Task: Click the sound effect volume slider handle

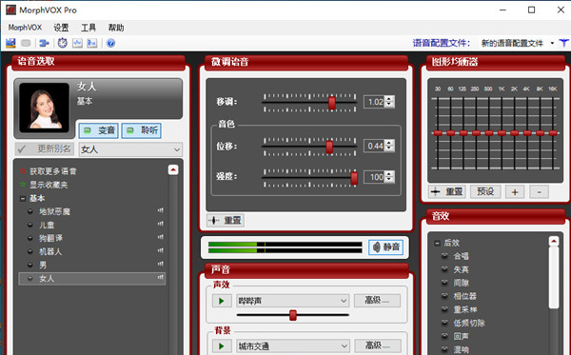Action: tap(293, 315)
